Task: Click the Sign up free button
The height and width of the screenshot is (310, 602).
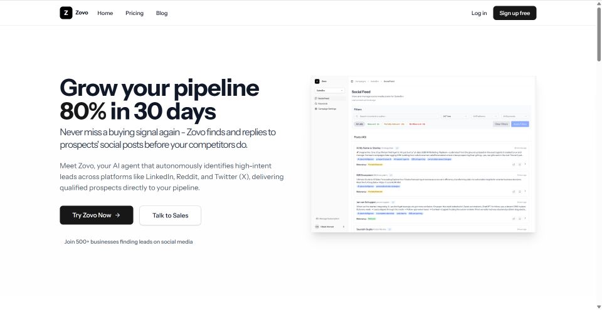Action: click(x=514, y=13)
